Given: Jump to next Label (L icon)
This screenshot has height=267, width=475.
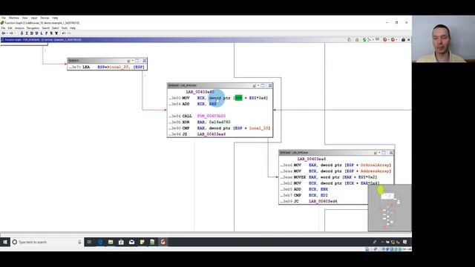Looking at the screenshot, I should point(42,33).
